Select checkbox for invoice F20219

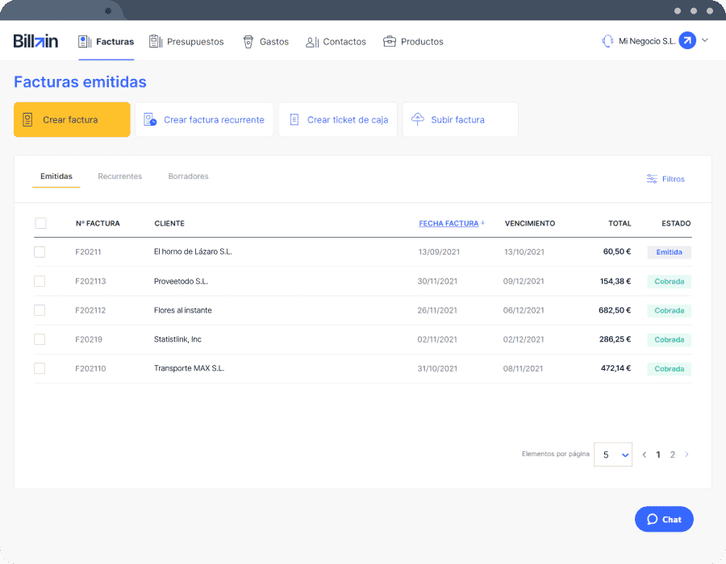40,339
